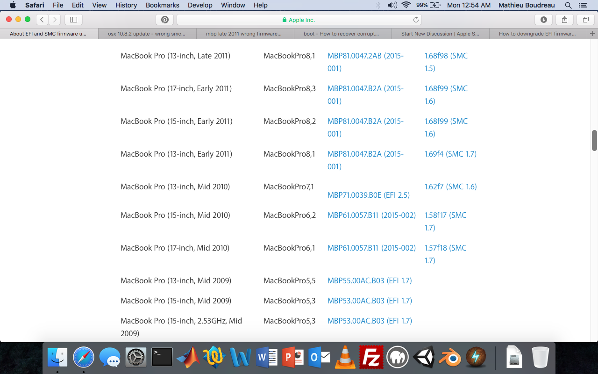The image size is (598, 374).
Task: Open Outlook from the Dock
Action: tap(320, 358)
